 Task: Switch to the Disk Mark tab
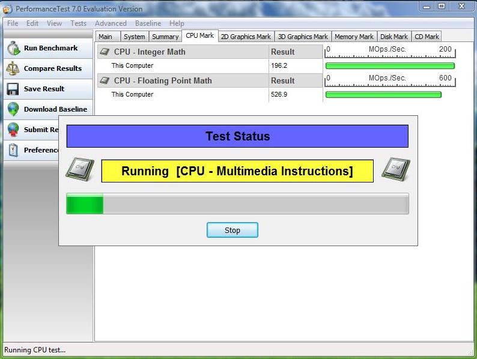(394, 37)
